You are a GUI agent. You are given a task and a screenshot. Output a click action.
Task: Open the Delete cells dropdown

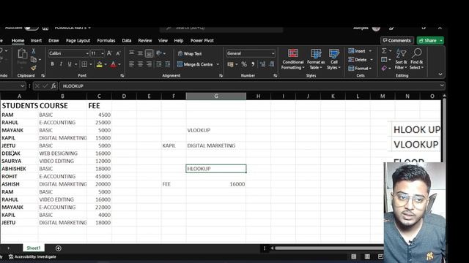click(x=372, y=60)
